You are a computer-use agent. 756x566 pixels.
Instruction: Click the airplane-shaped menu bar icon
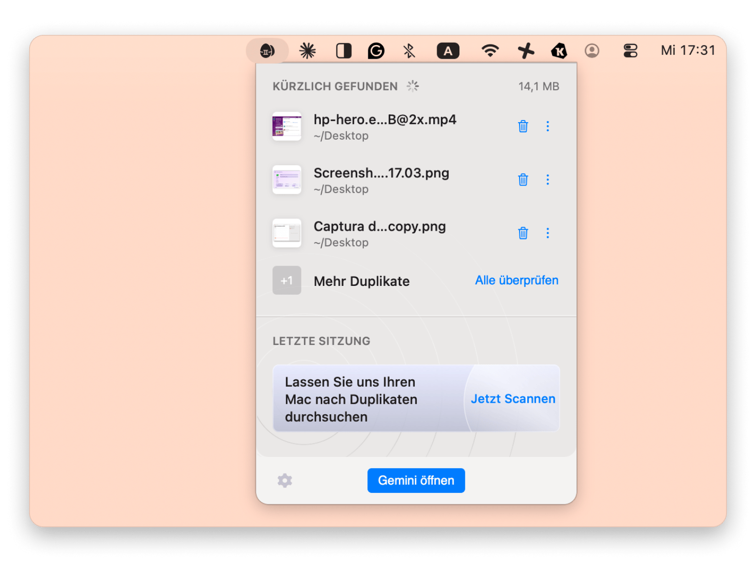point(526,50)
